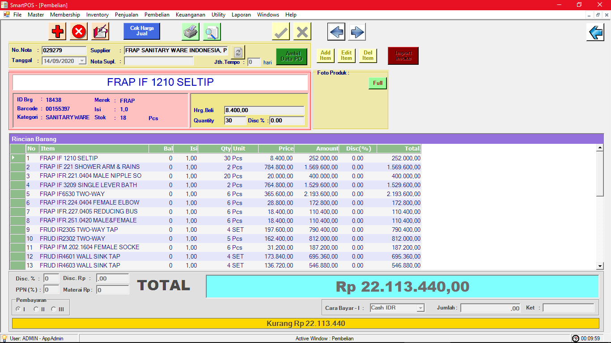Click the Jth.Tempo days field
611x343 pixels.
pyautogui.click(x=254, y=62)
